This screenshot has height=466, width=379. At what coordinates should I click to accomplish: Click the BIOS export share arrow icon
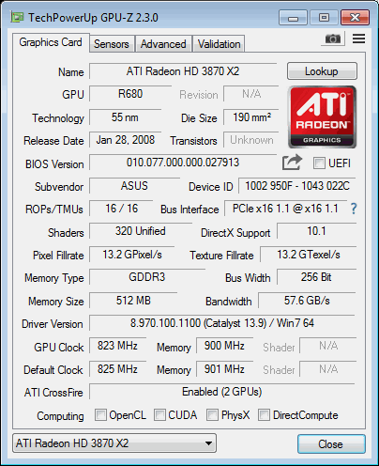pyautogui.click(x=292, y=163)
